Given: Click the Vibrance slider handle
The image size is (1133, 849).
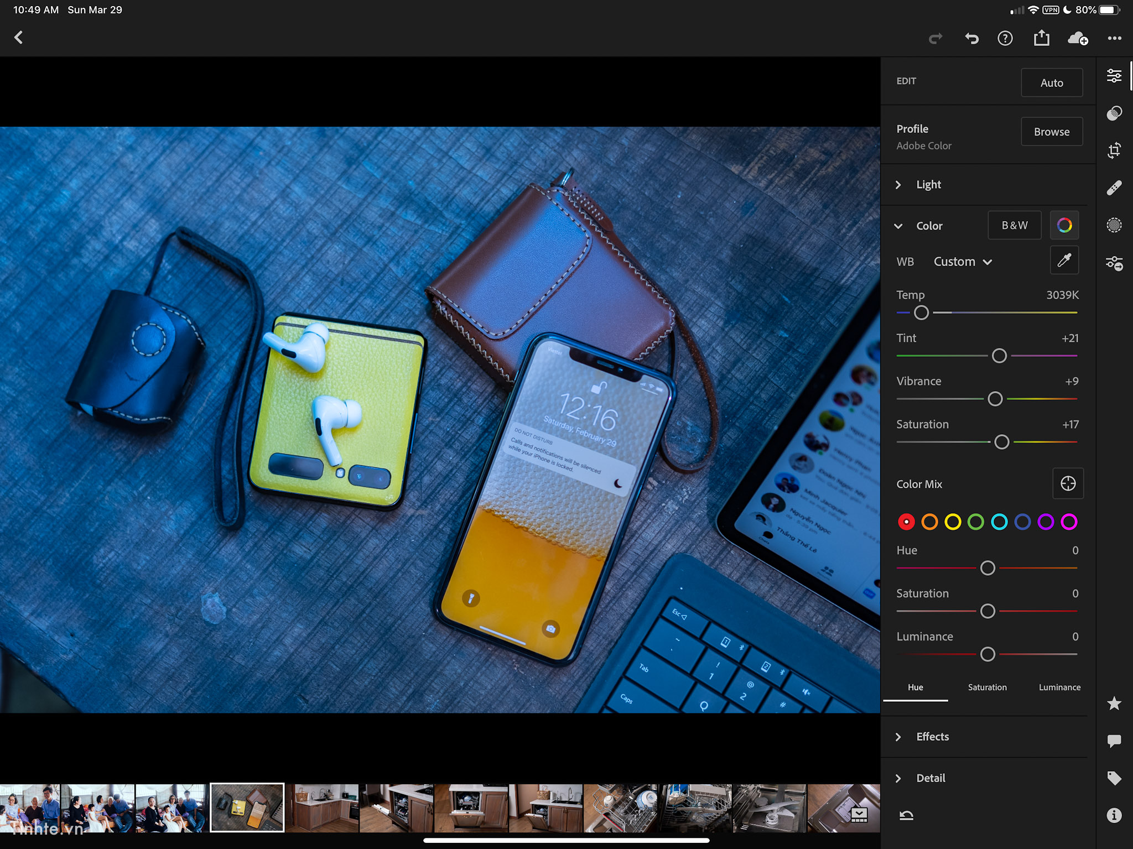Looking at the screenshot, I should point(995,399).
